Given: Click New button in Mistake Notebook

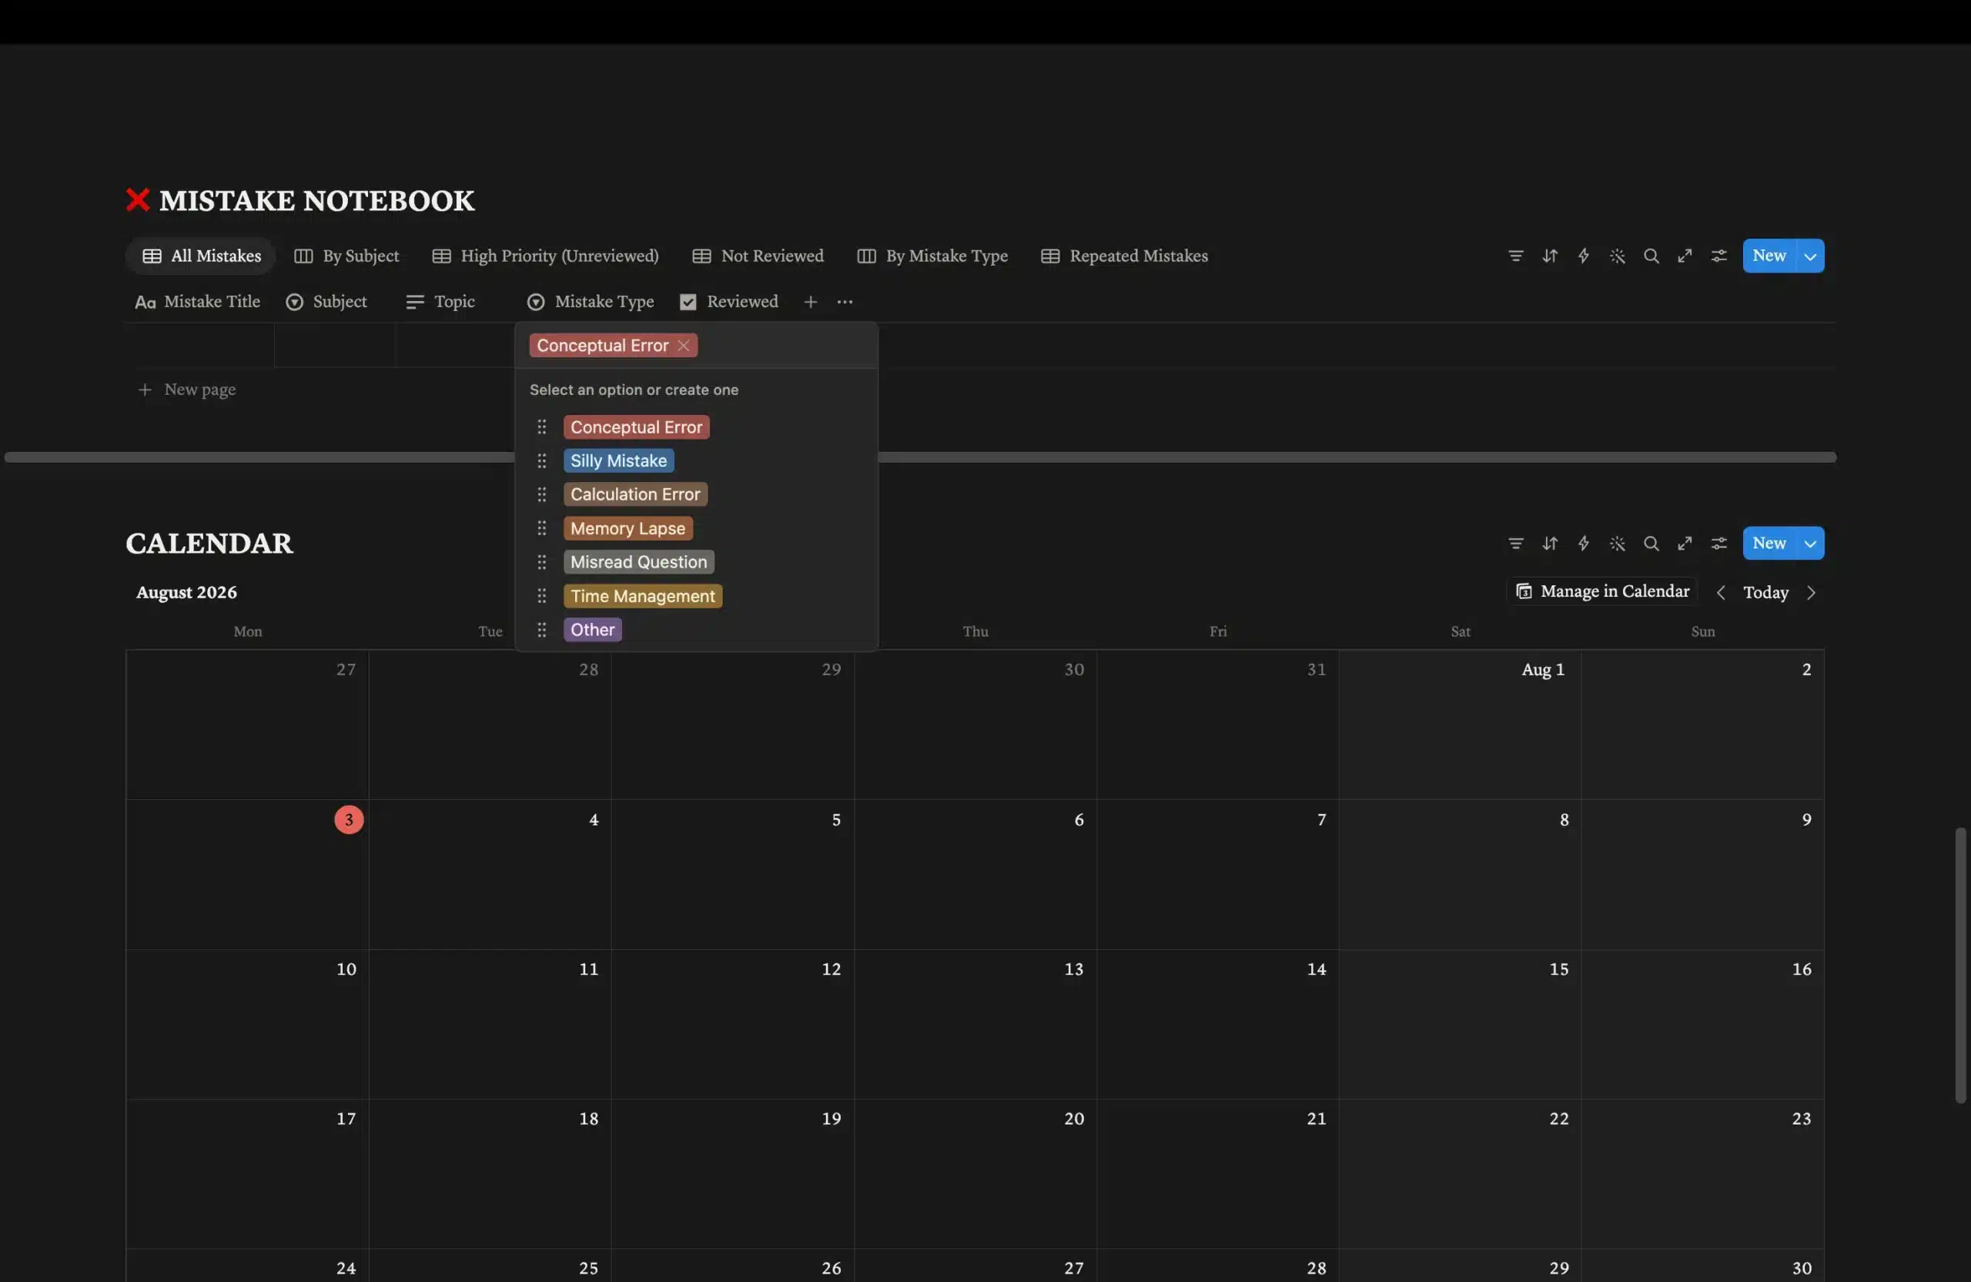Looking at the screenshot, I should 1769,256.
